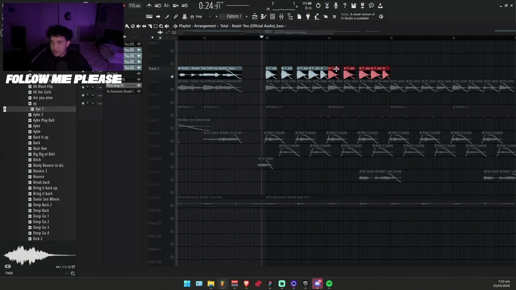Open Spotify from the taskbar
Screen dimensions: 516x290
click(329, 284)
